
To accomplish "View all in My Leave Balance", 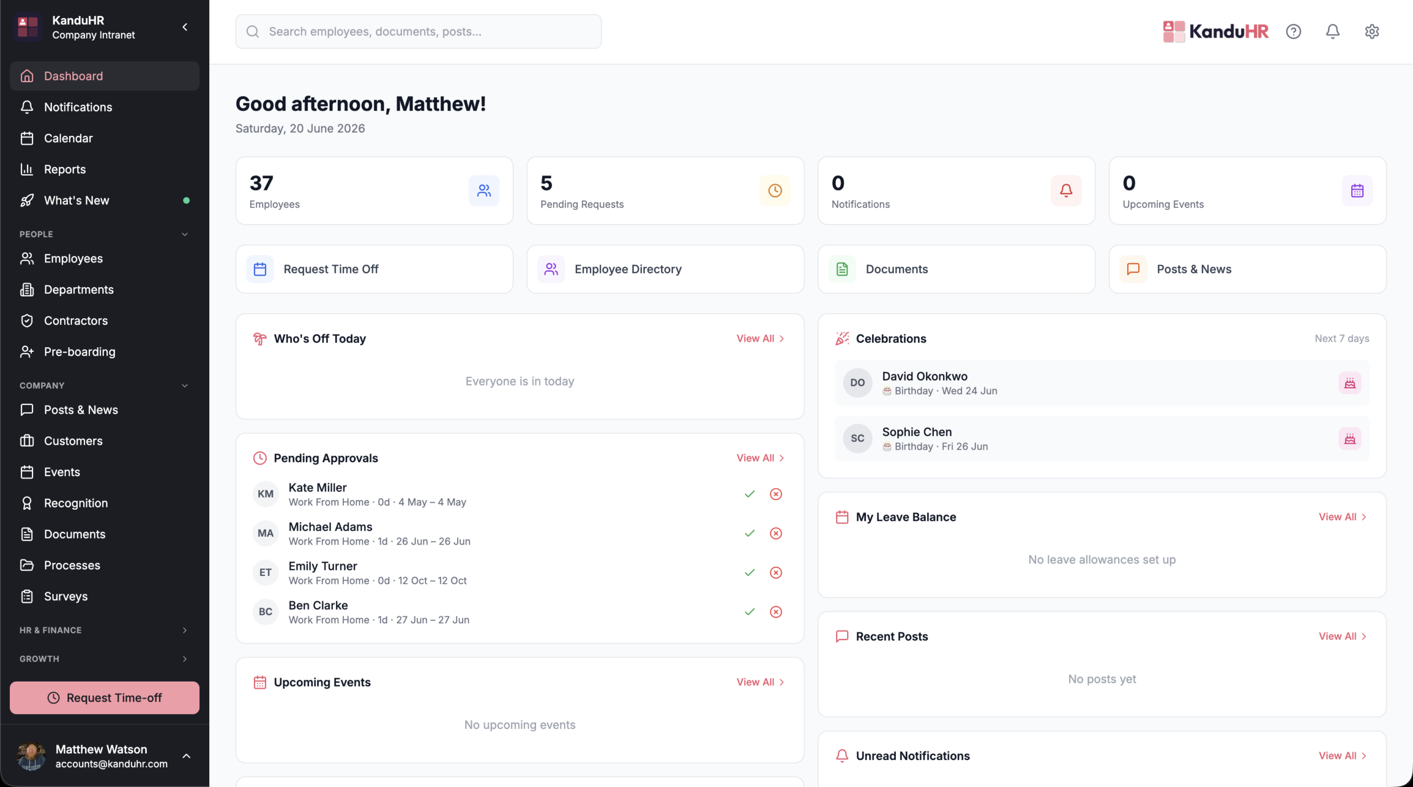I will 1342,517.
